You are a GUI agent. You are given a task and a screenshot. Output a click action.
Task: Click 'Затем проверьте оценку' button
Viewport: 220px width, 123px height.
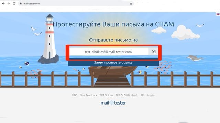[x=113, y=63]
